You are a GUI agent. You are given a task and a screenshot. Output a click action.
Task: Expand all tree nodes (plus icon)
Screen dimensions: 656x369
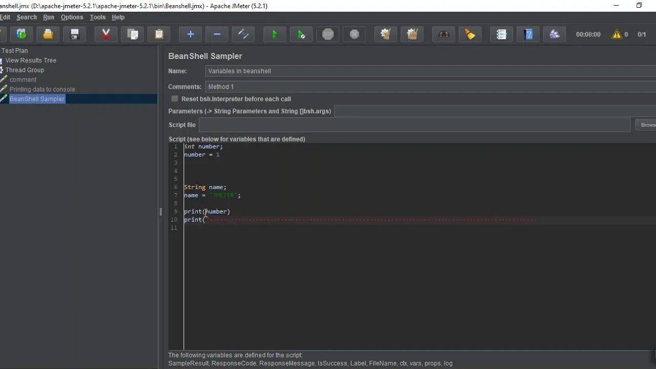190,34
